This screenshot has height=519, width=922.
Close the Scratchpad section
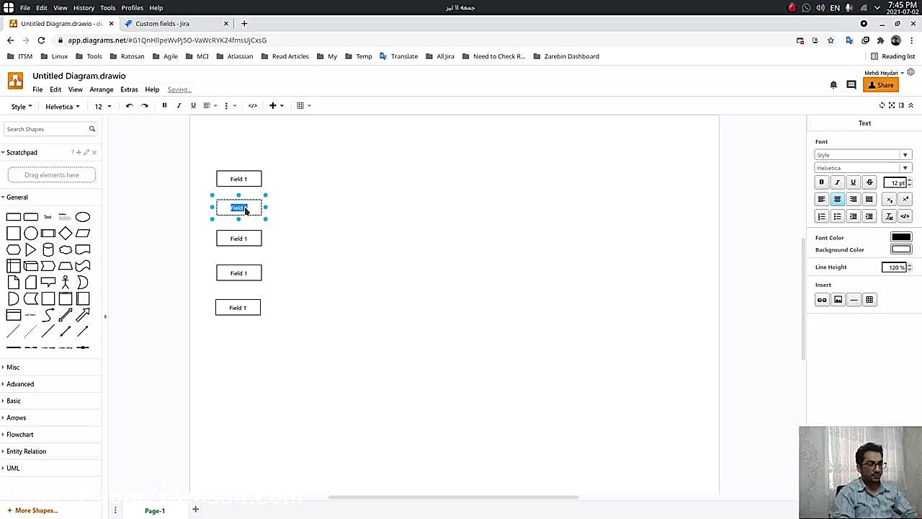(x=94, y=153)
